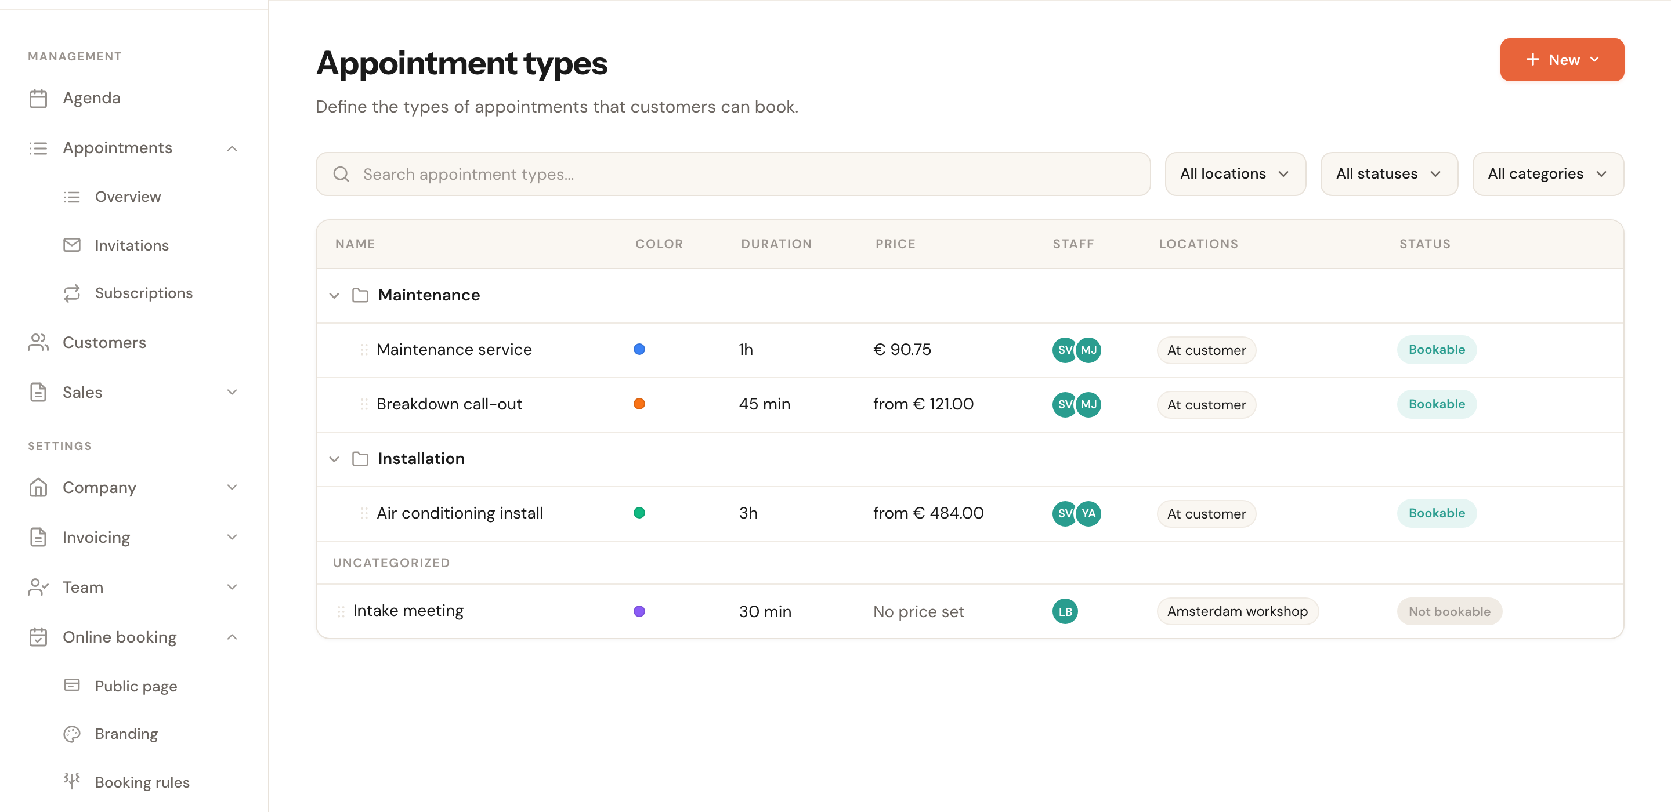
Task: Expand the Sales sidebar section chevron
Action: click(232, 391)
